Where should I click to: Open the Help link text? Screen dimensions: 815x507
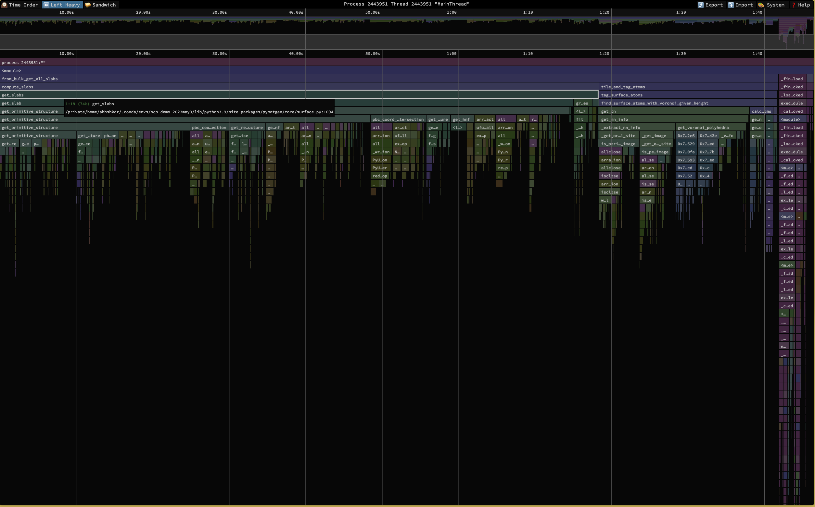click(x=804, y=5)
